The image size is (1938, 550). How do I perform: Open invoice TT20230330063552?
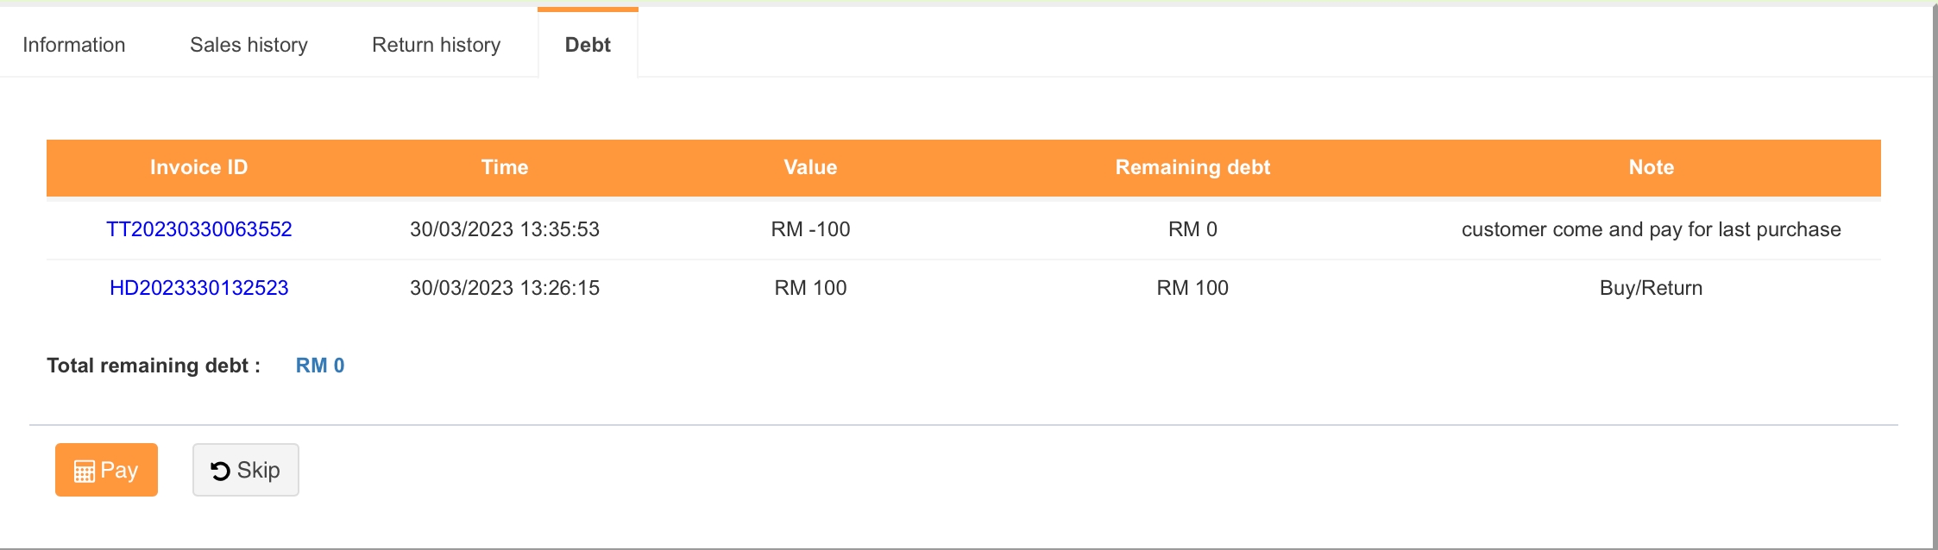pos(199,229)
